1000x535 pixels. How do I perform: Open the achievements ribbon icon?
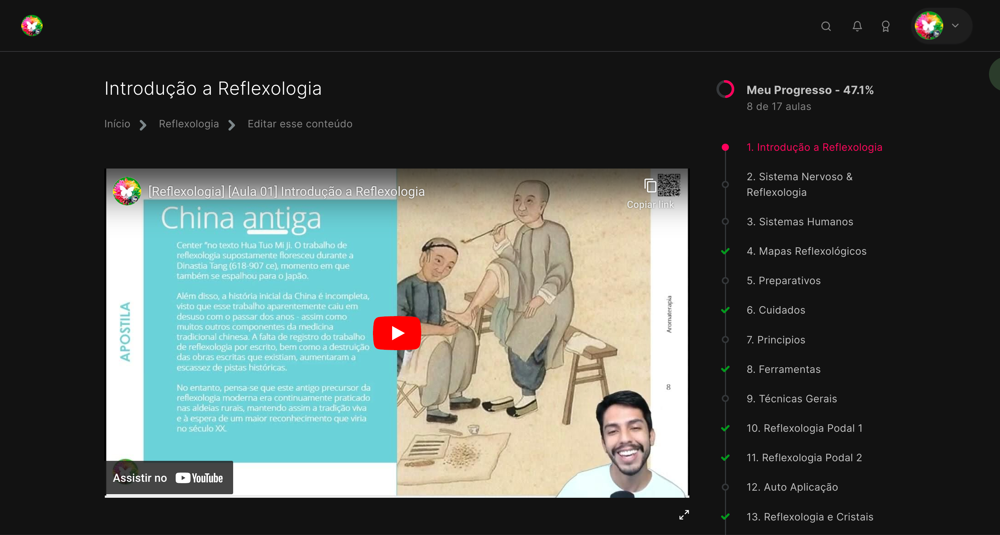(x=885, y=26)
